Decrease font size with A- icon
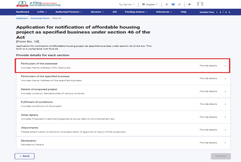The width and height of the screenshot is (241, 162). tap(167, 5)
